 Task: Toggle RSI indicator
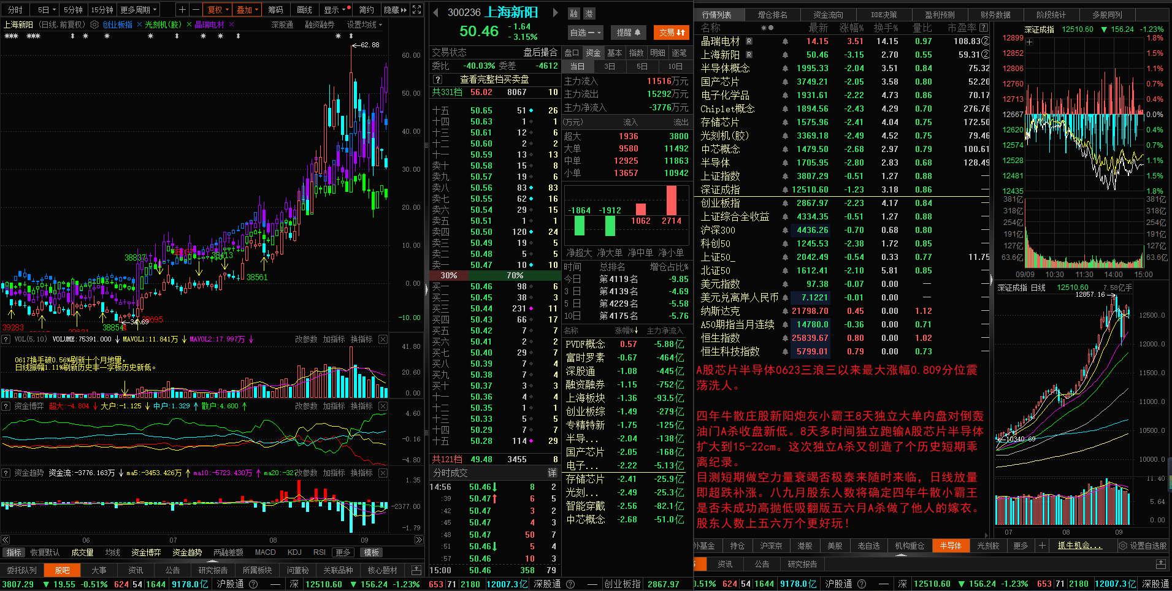pos(319,552)
